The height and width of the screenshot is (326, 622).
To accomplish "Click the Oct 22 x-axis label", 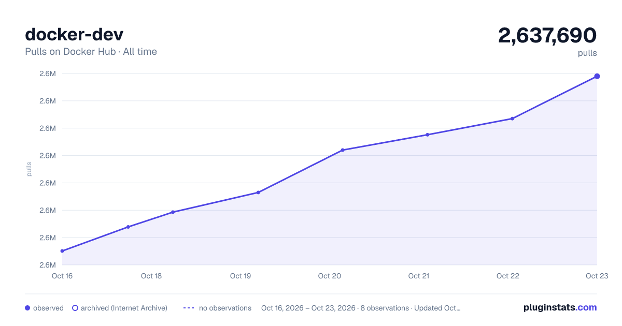I will click(x=508, y=276).
